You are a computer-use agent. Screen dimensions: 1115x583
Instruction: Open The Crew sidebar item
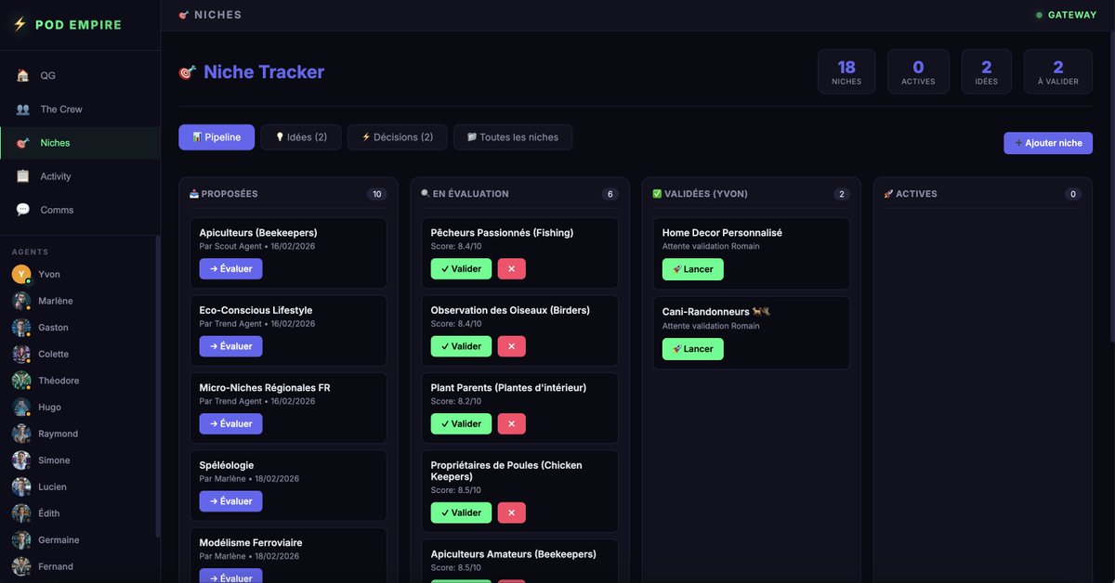pos(80,110)
